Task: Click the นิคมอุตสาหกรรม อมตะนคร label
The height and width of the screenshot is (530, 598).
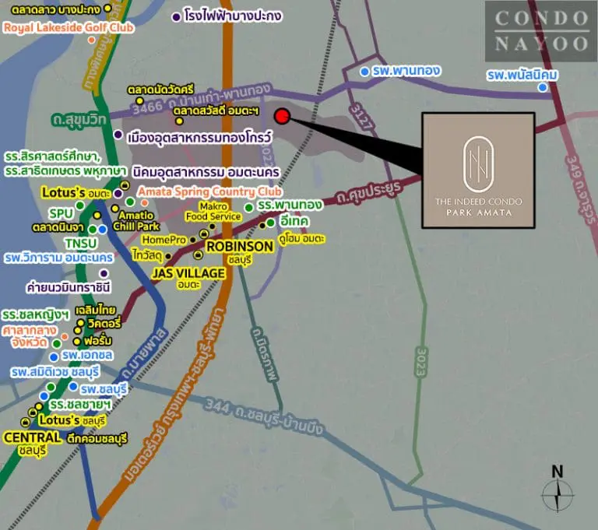Action: point(206,172)
